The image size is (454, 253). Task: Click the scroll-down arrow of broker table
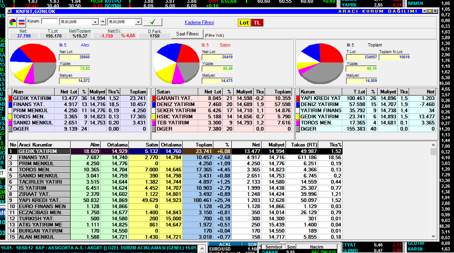(x=433, y=236)
